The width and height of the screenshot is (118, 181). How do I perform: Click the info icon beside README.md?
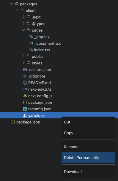[25, 83]
